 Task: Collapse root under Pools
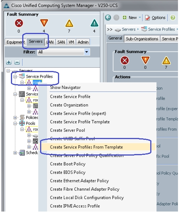(22, 129)
